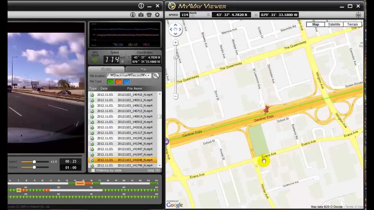Open the info icon in BlackVue title bar
This screenshot has height=210, width=374.
141,6
